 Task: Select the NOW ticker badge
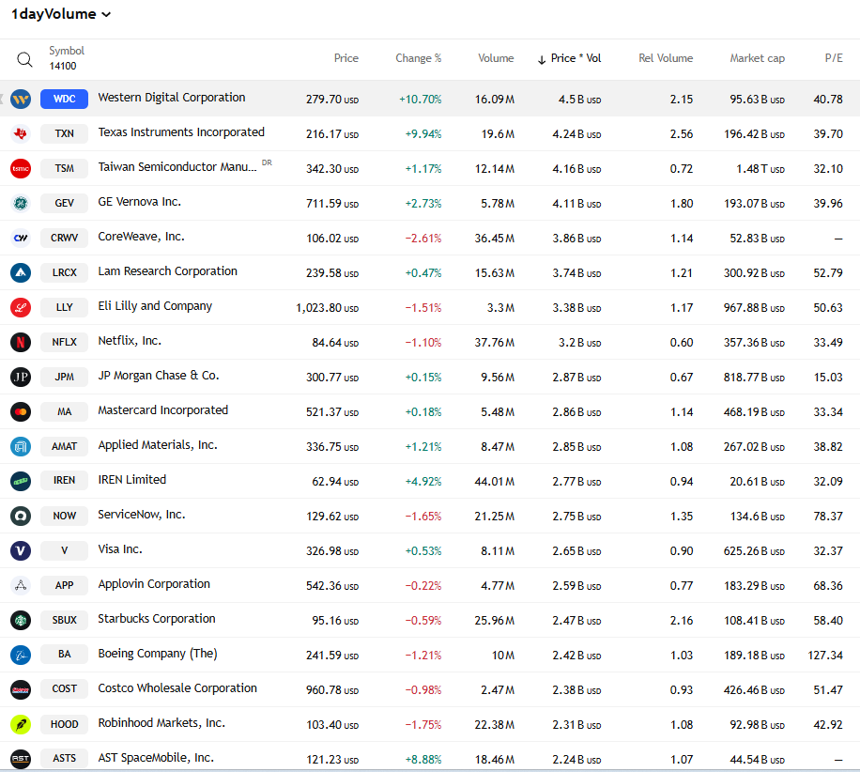(x=64, y=516)
